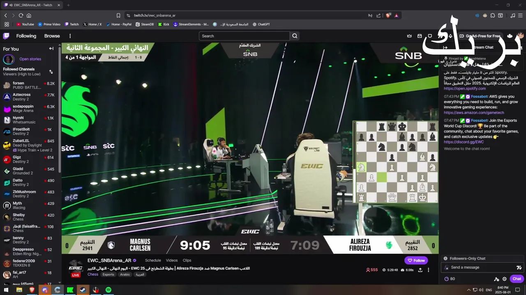Open Brave Shields lion icon
The height and width of the screenshot is (295, 526).
click(388, 16)
